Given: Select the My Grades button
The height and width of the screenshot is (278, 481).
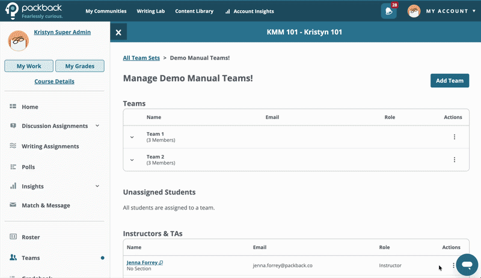Looking at the screenshot, I should point(80,66).
